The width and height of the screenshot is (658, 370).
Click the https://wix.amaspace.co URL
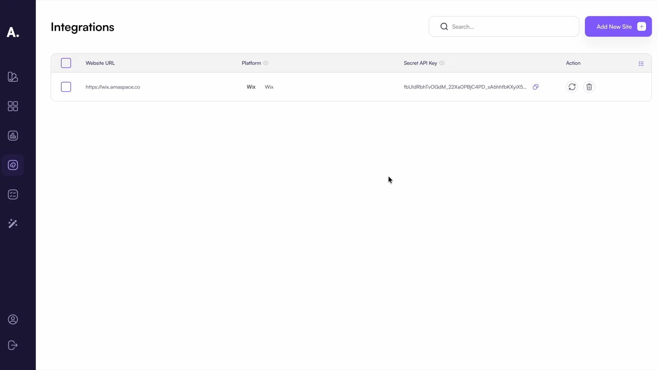point(113,87)
